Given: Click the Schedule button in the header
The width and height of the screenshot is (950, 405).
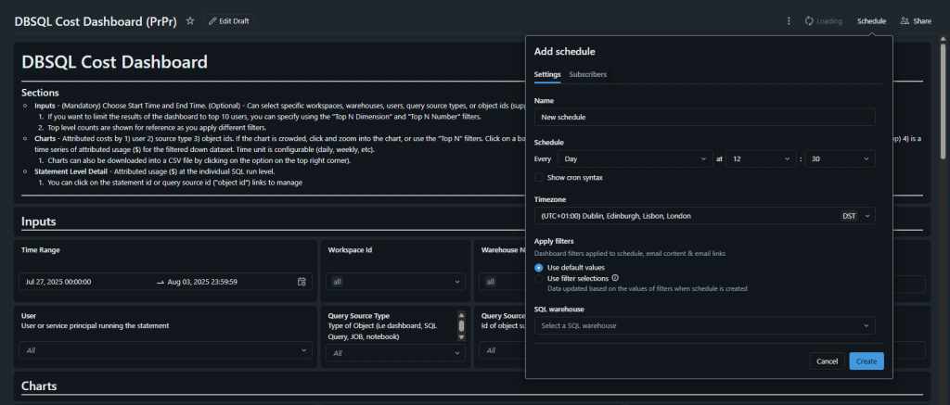Looking at the screenshot, I should click(x=871, y=20).
